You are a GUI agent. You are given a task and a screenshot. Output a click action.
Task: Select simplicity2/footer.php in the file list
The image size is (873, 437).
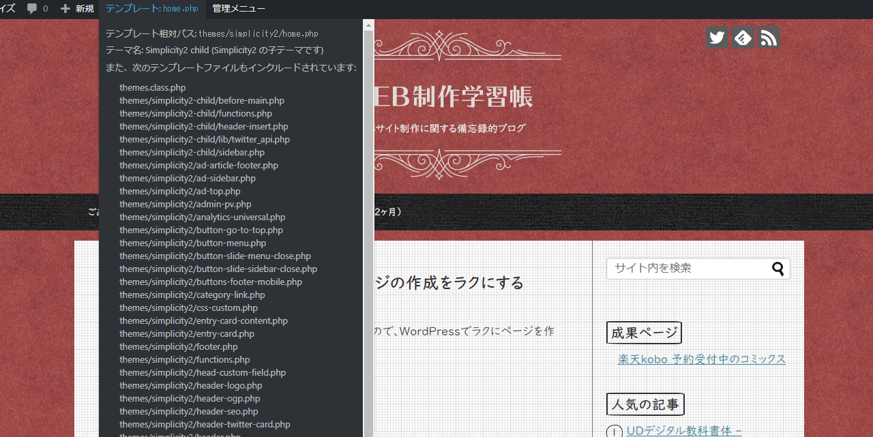coord(179,346)
